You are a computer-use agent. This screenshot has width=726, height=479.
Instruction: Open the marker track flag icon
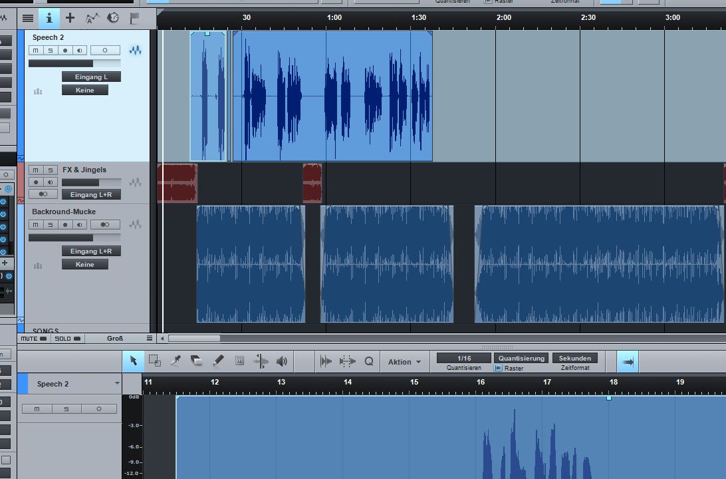click(x=134, y=18)
